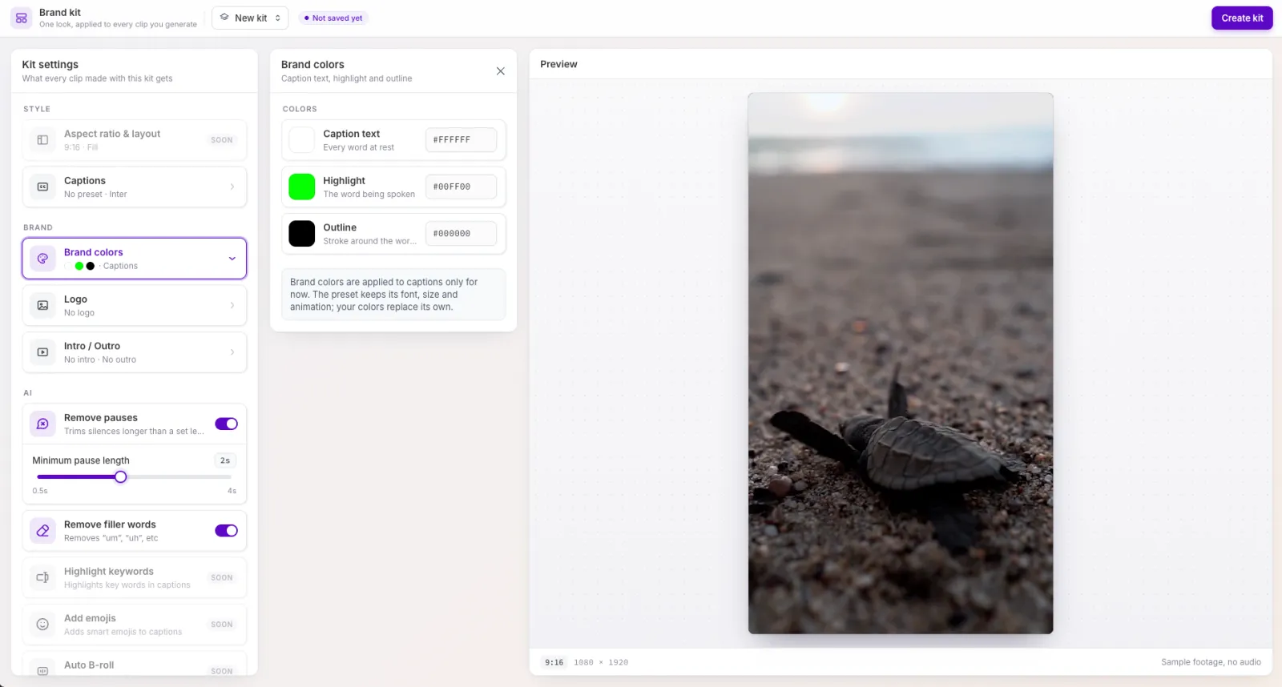
Task: Click the Caption text hex input #FFFFFF
Action: 461,140
